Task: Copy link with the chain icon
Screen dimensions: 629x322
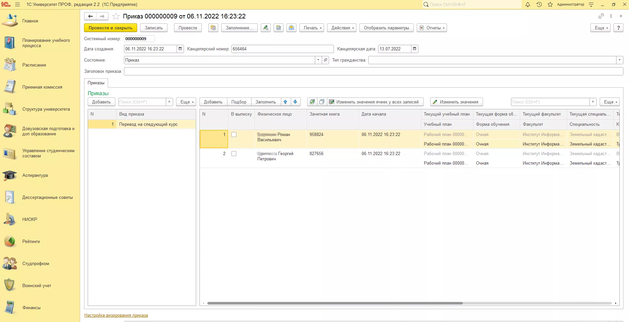Action: pyautogui.click(x=601, y=16)
